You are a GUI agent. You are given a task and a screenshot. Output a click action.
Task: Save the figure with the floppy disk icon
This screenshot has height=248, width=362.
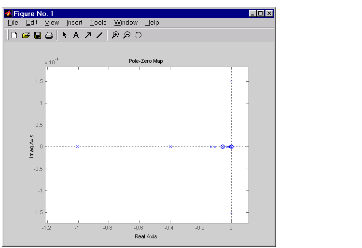coord(38,35)
